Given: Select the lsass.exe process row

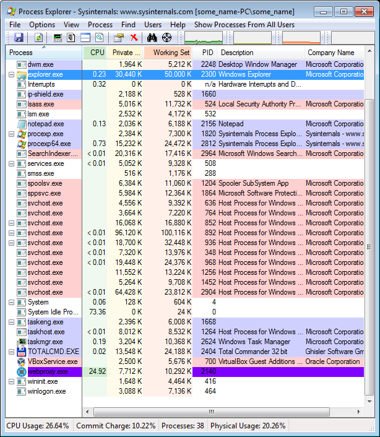Looking at the screenshot, I should [x=184, y=104].
